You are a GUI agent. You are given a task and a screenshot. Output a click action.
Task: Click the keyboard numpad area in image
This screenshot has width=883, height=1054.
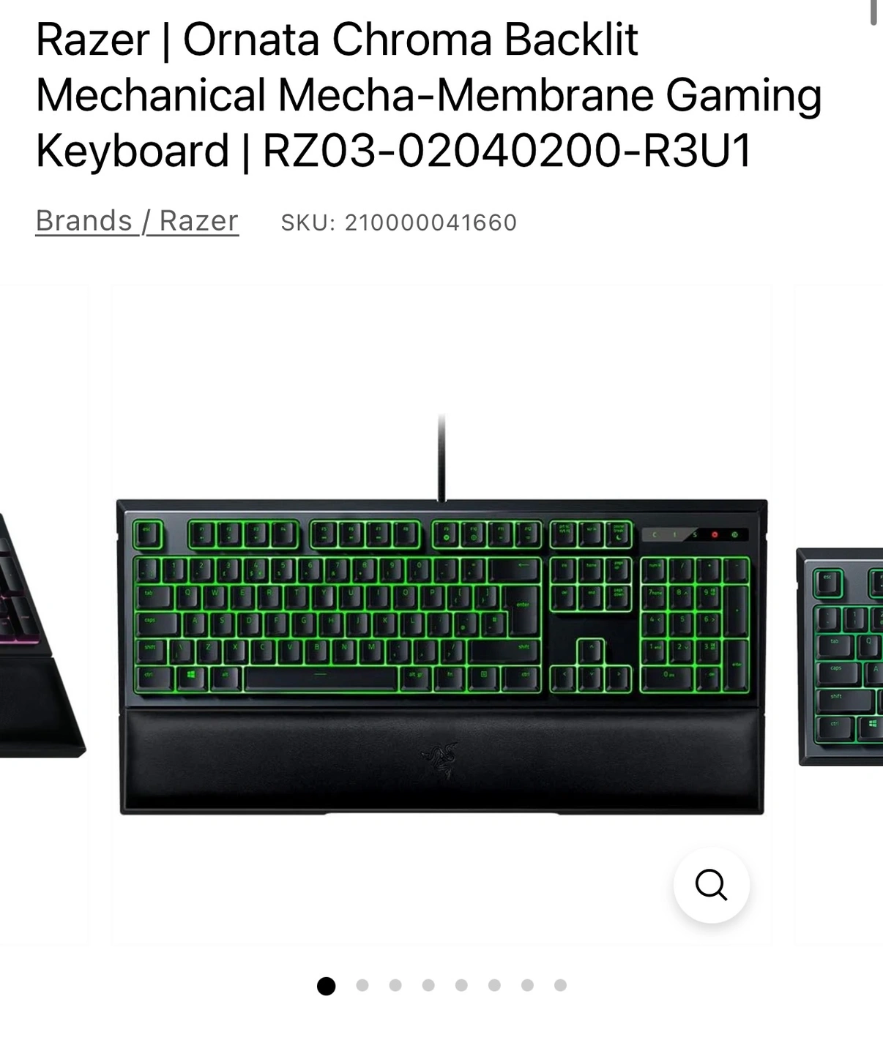(695, 624)
